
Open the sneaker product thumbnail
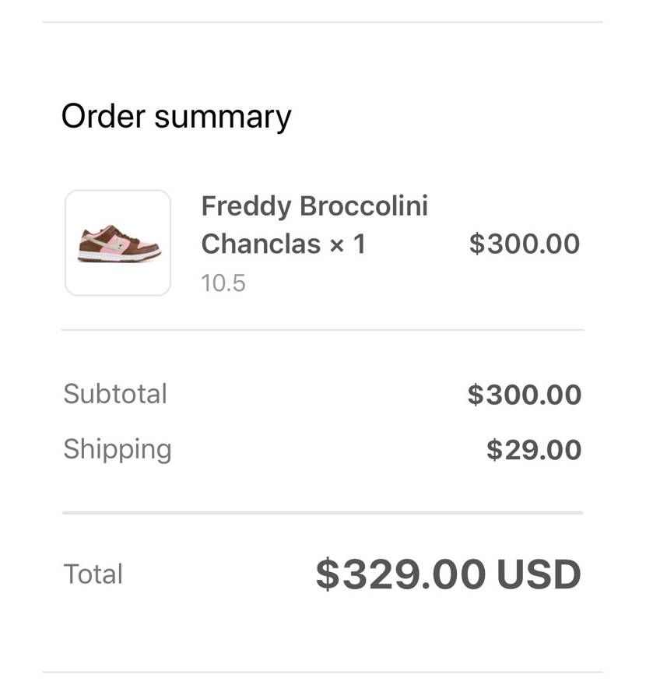pos(118,243)
